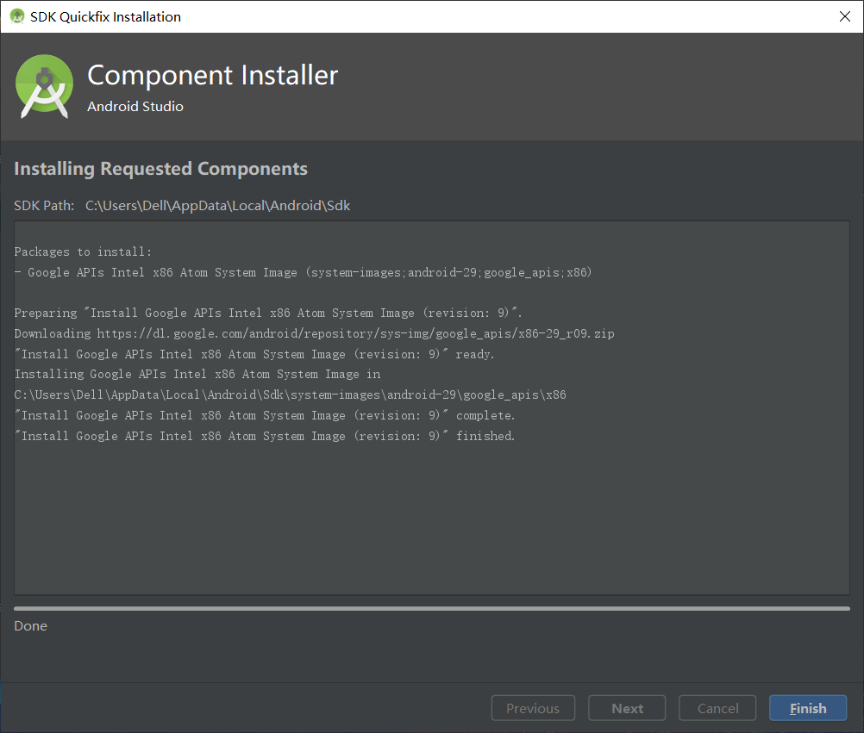Click the Next button
Viewport: 864px width, 733px height.
click(627, 708)
